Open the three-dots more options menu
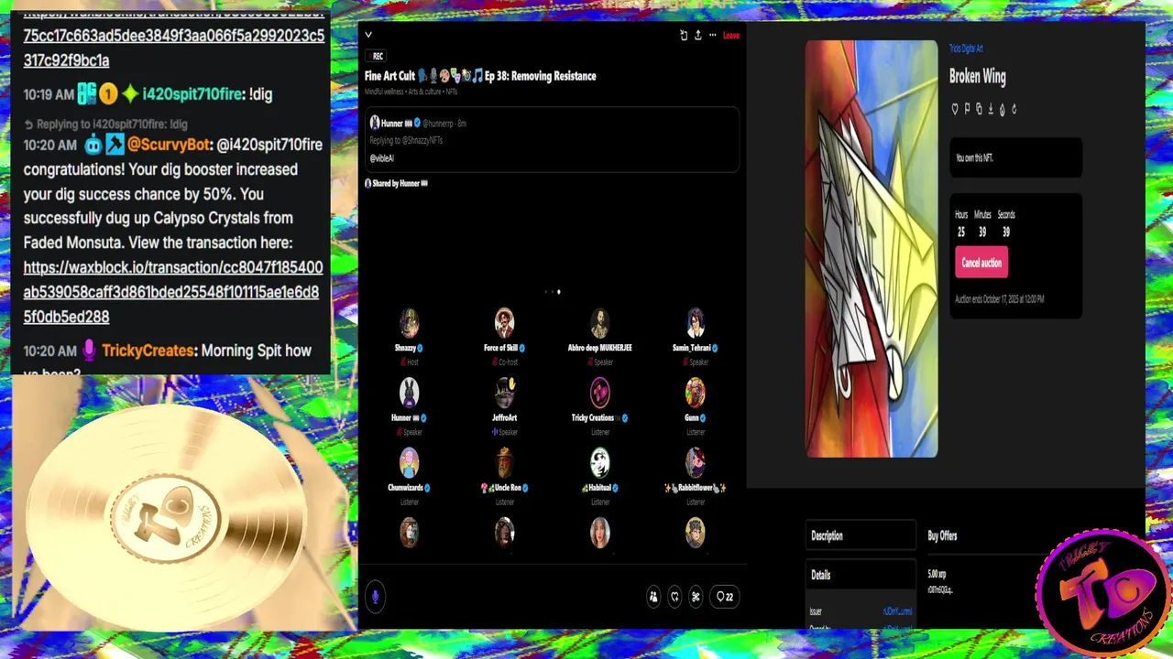The width and height of the screenshot is (1173, 659). pos(712,35)
